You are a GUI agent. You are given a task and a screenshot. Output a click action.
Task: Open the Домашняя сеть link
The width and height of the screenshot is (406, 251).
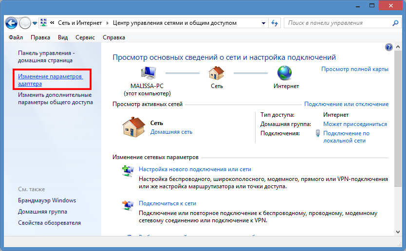[x=171, y=132]
